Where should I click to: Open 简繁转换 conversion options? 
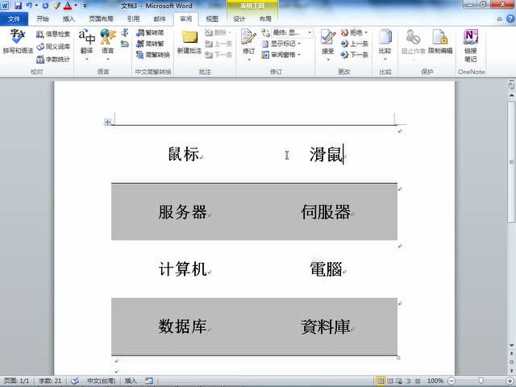(153, 55)
